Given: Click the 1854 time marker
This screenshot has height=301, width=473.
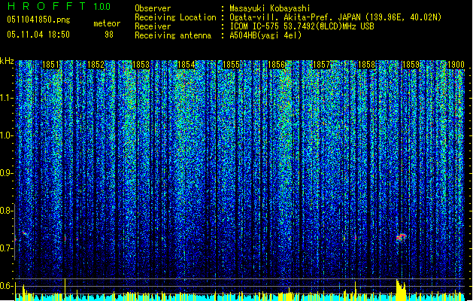Looking at the screenshot, I should pyautogui.click(x=186, y=65).
